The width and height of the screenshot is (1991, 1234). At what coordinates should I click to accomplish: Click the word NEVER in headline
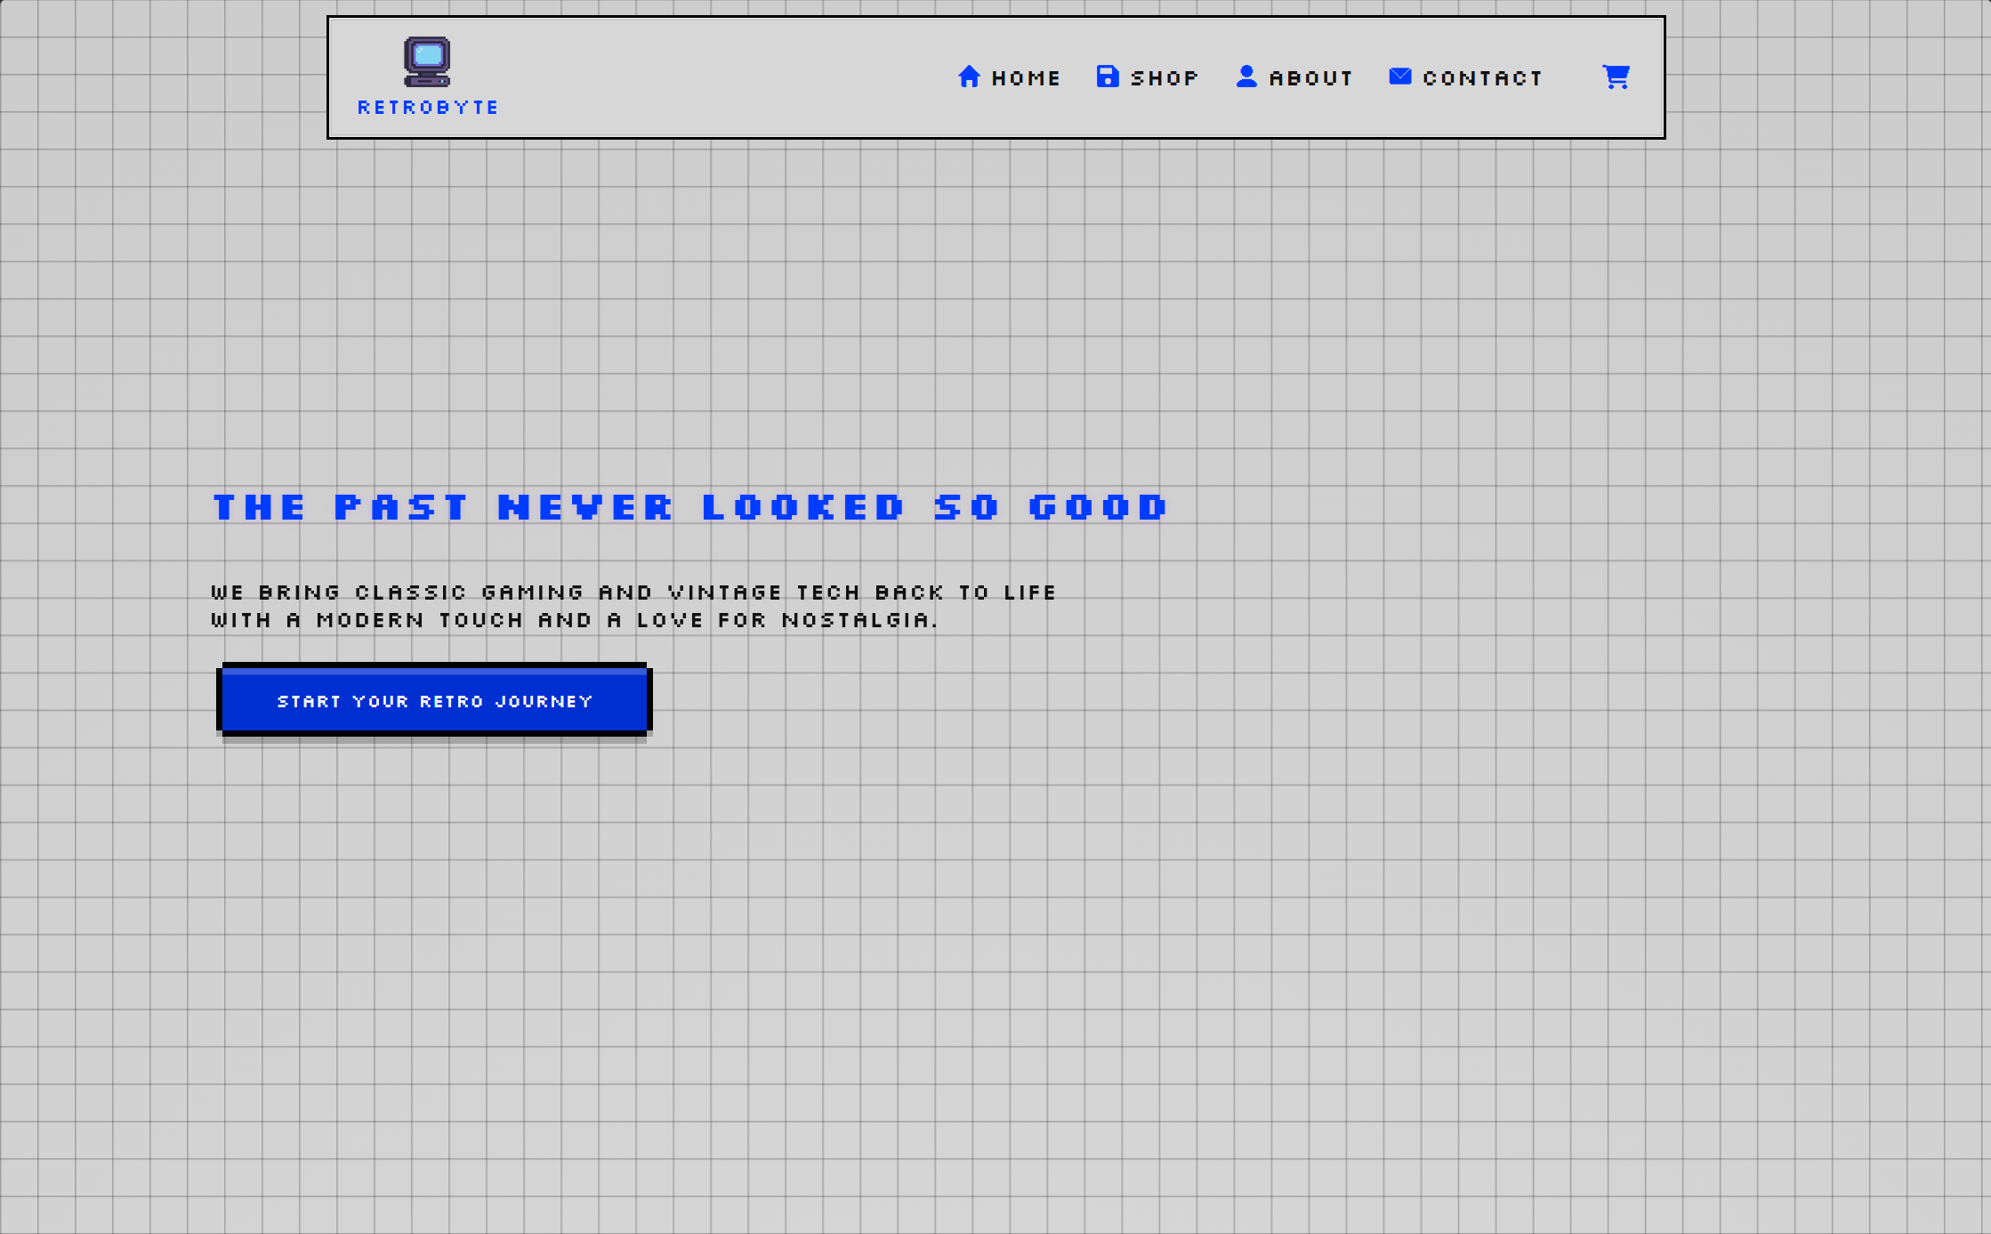click(x=585, y=507)
